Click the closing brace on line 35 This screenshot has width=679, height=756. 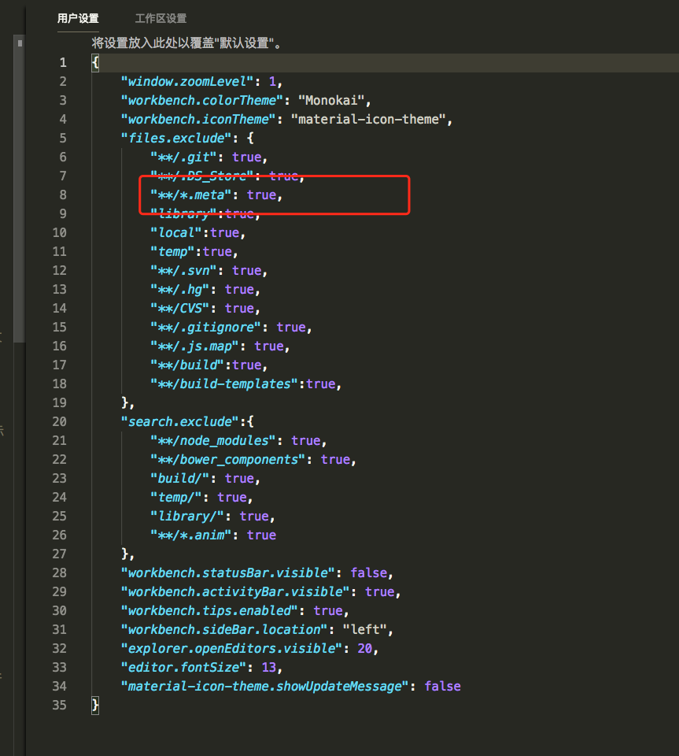pos(95,705)
